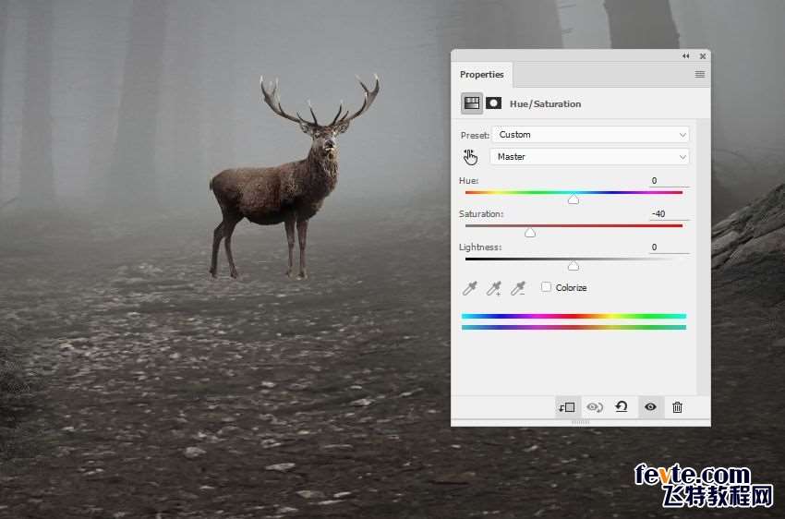Viewport: 785px width, 519px height.
Task: Open the Master color range dropdown
Action: click(x=589, y=157)
